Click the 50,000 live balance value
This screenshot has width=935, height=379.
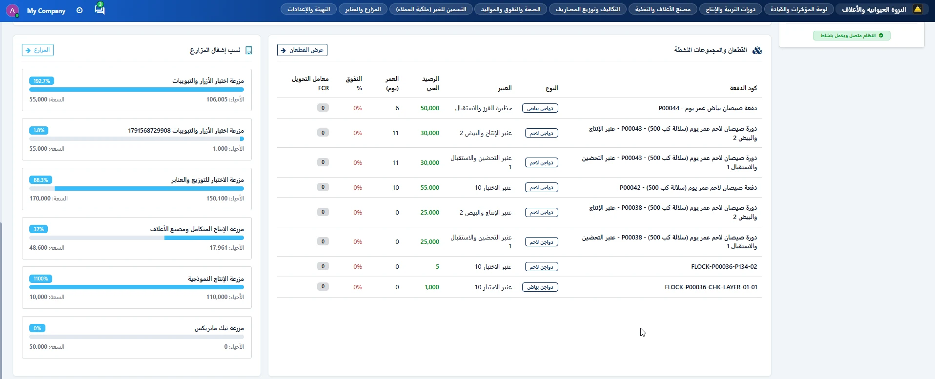click(x=429, y=108)
